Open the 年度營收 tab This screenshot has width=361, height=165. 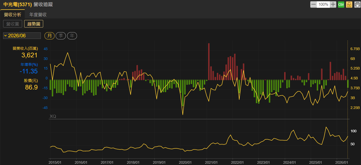(38, 15)
